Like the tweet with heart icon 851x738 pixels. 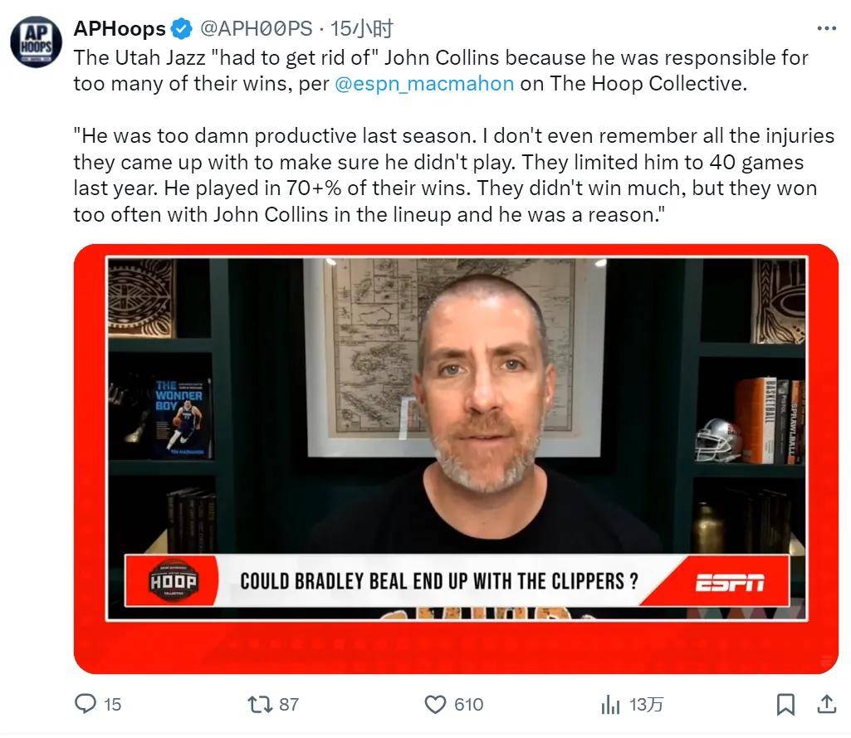point(435,704)
